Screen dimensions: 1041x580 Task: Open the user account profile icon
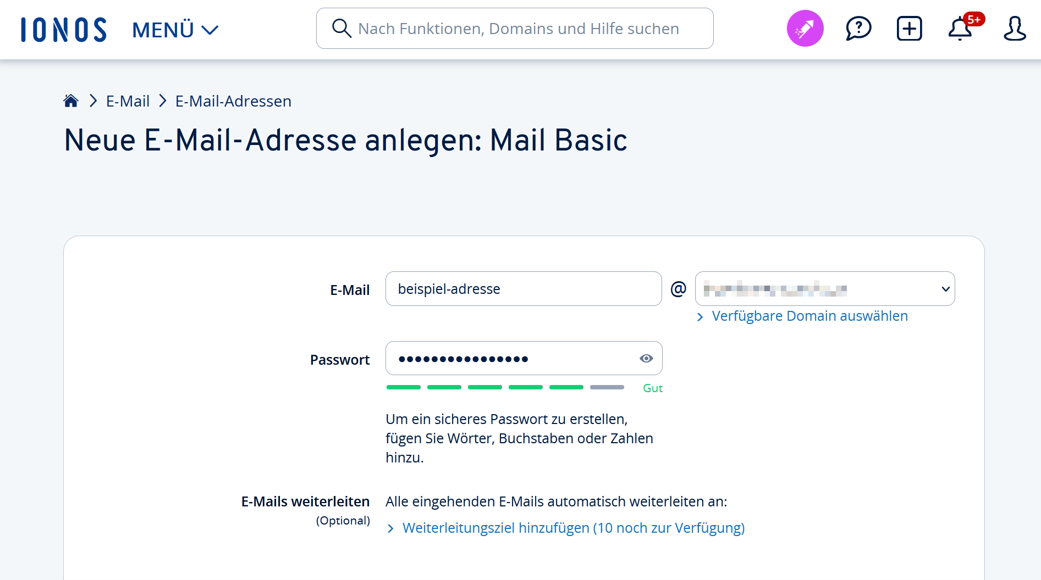[1015, 29]
